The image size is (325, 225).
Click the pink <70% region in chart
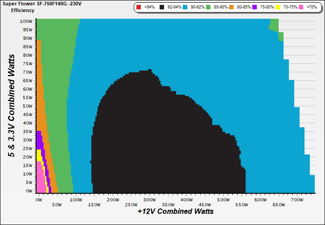coord(41,179)
